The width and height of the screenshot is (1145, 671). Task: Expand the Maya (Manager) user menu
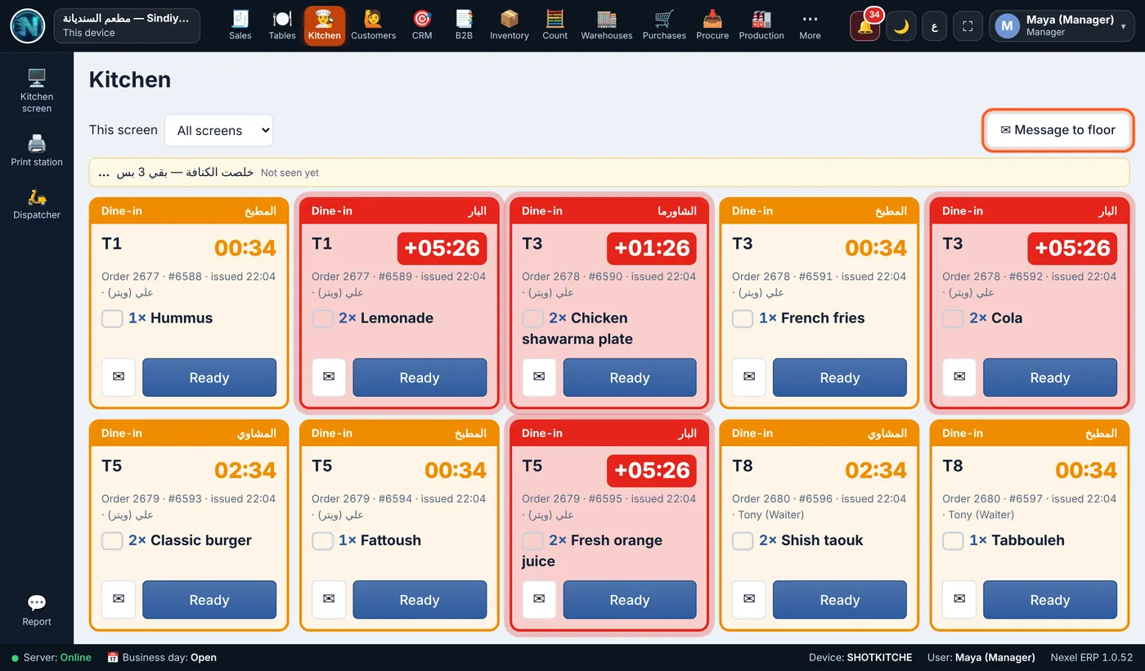(1062, 26)
